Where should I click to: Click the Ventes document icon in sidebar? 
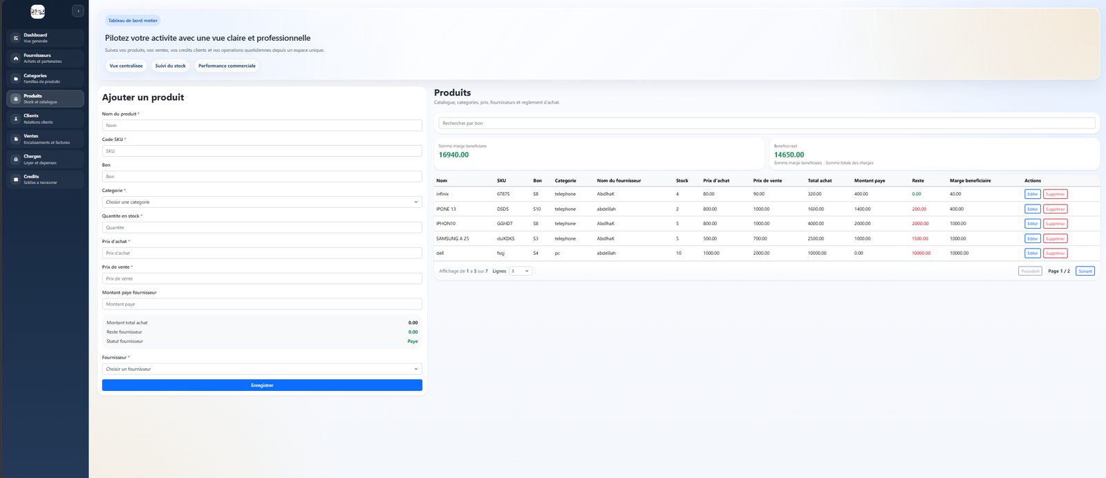point(16,139)
